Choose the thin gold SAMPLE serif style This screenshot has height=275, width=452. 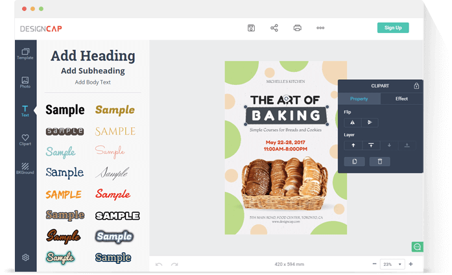pos(115,132)
